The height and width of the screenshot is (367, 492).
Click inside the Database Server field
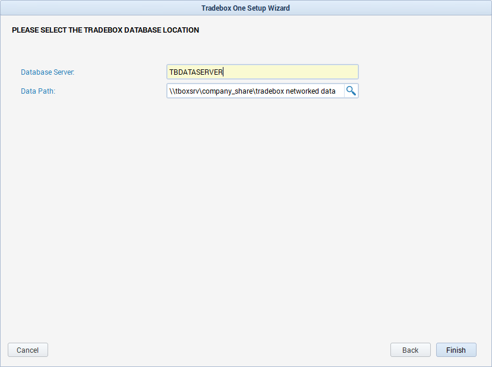click(x=262, y=72)
